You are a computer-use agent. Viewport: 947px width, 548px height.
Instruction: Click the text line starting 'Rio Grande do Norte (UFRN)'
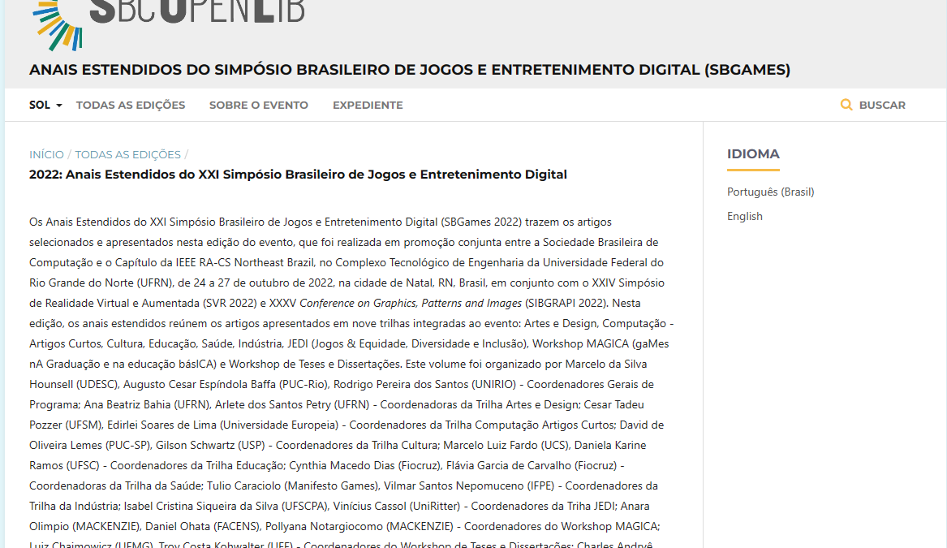(x=347, y=283)
